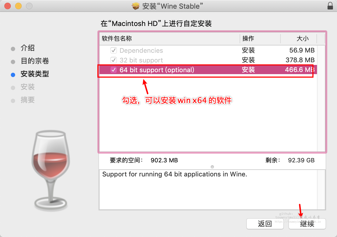Minimize the installer with yellow button
The width and height of the screenshot is (337, 237).
click(18, 6)
